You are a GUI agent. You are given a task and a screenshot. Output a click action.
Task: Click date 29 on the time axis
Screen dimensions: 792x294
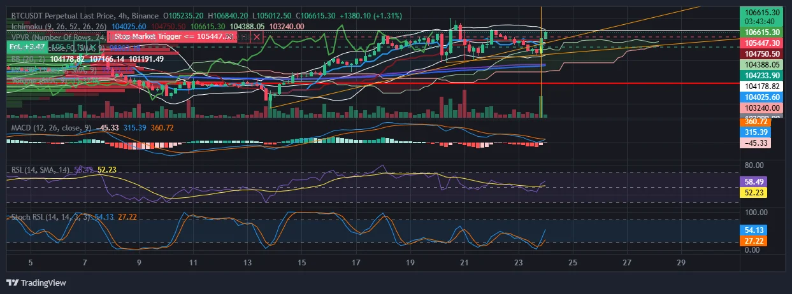point(681,262)
